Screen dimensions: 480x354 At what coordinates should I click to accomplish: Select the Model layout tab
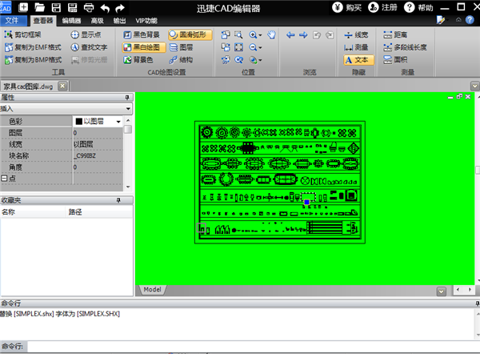pyautogui.click(x=152, y=290)
